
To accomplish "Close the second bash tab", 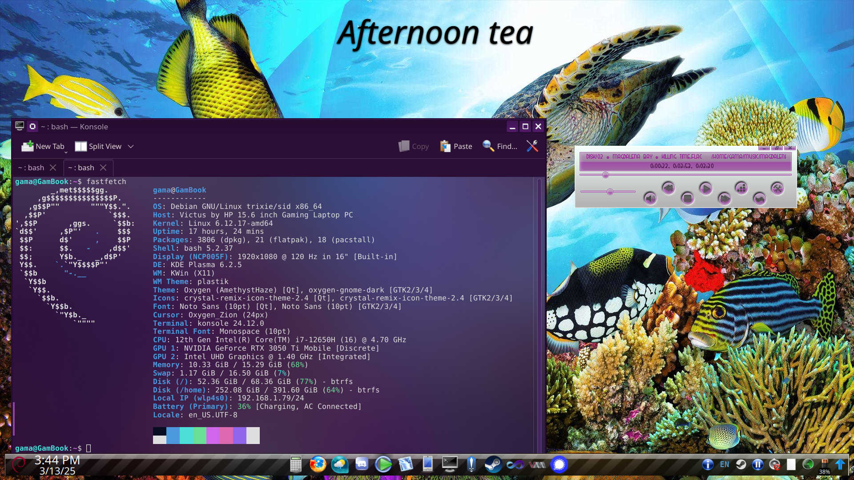I will (103, 168).
